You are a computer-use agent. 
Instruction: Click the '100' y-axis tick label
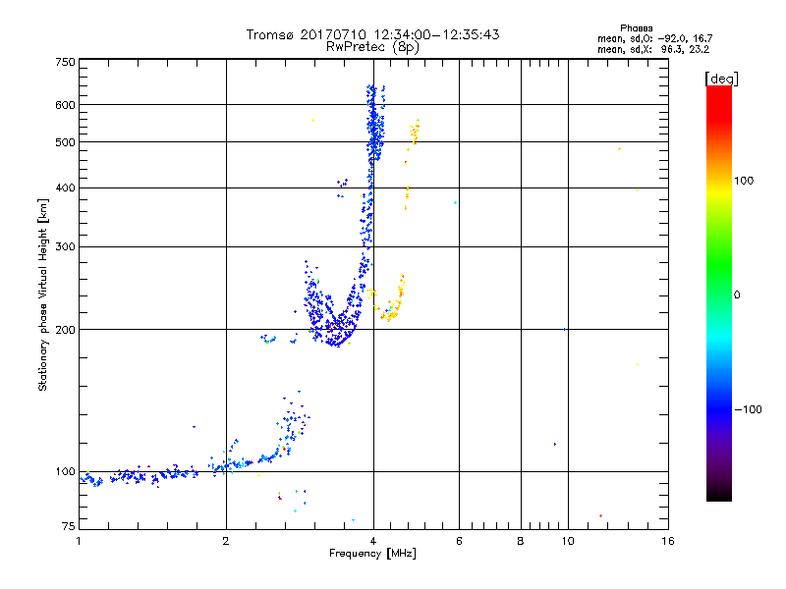click(x=65, y=471)
